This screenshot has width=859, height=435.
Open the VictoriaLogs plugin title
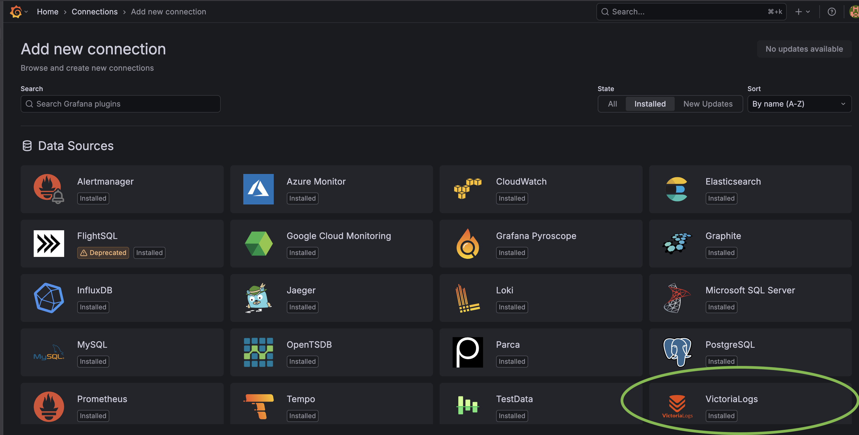tap(731, 399)
